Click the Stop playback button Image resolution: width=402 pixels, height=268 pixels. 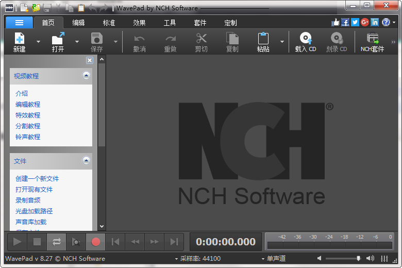point(37,242)
